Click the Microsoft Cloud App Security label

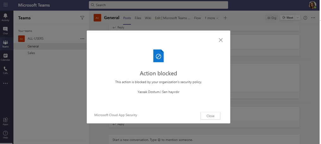coord(116,115)
